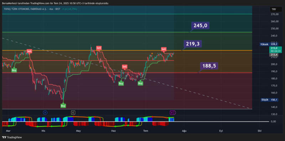
Task: Click the 219,3 price callout label
Action: point(193,44)
